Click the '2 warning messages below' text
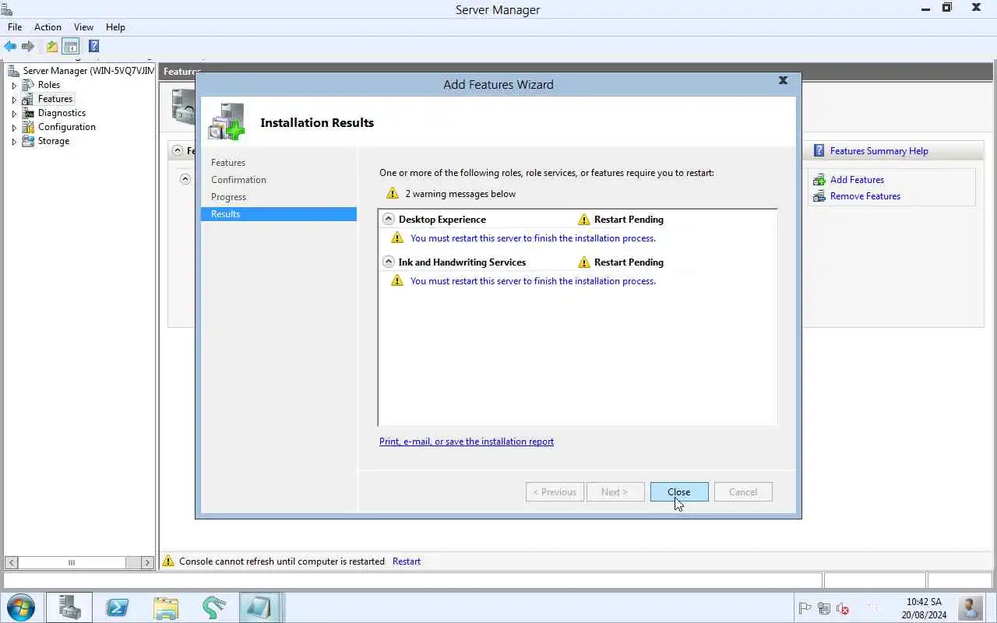 click(x=460, y=194)
